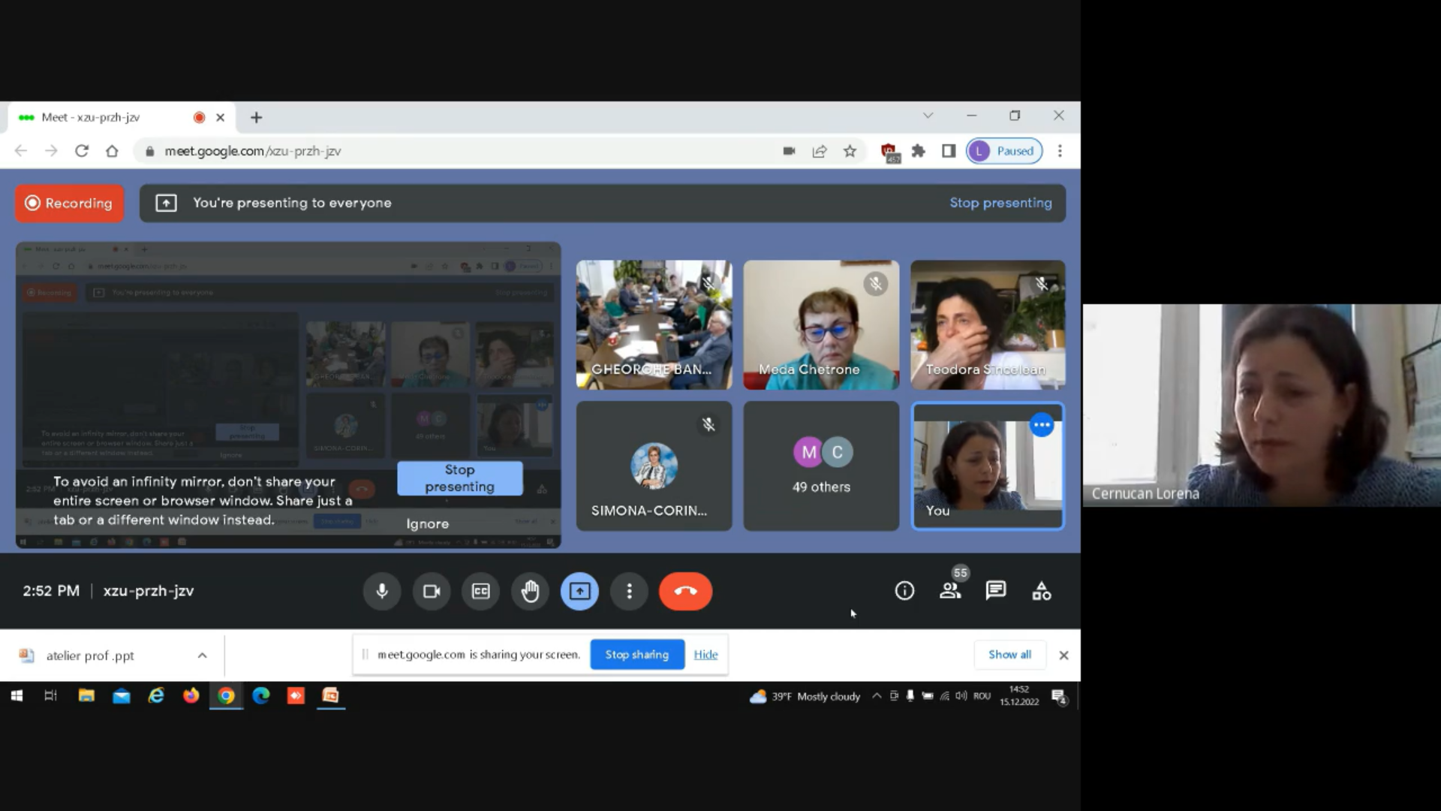Click the Hide link in sharing bar

(x=705, y=654)
